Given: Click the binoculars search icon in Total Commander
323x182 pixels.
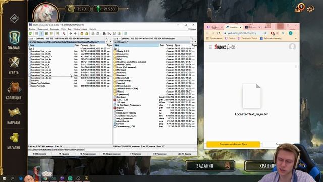Looking at the screenshot, I should 104,34.
